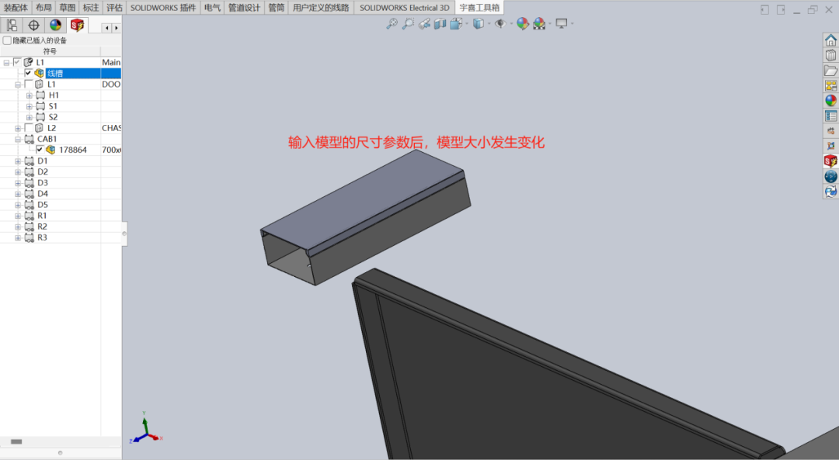Switch to the 电气 ribbon tab
Image resolution: width=839 pixels, height=460 pixels.
212,7
